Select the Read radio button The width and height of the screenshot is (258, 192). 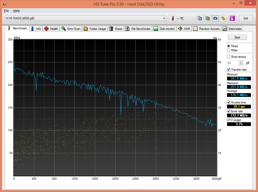coord(228,46)
